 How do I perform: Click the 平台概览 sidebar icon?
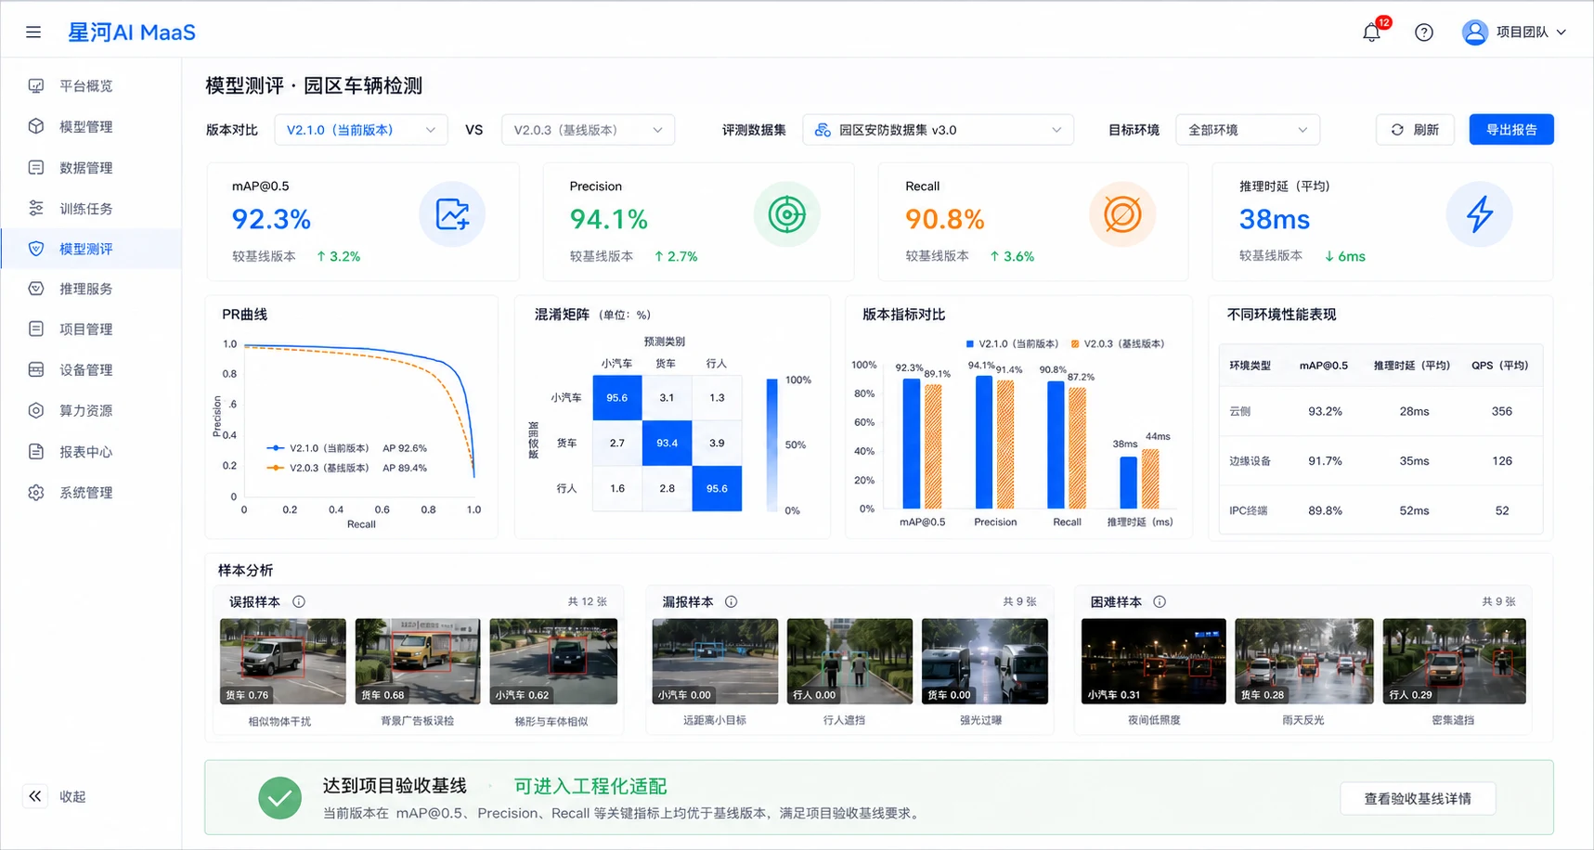point(36,86)
